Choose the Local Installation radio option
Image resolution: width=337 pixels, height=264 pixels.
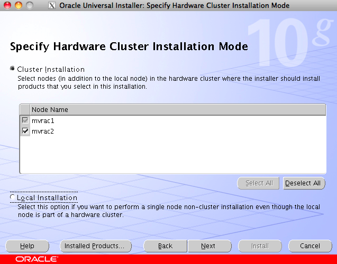[13, 197]
